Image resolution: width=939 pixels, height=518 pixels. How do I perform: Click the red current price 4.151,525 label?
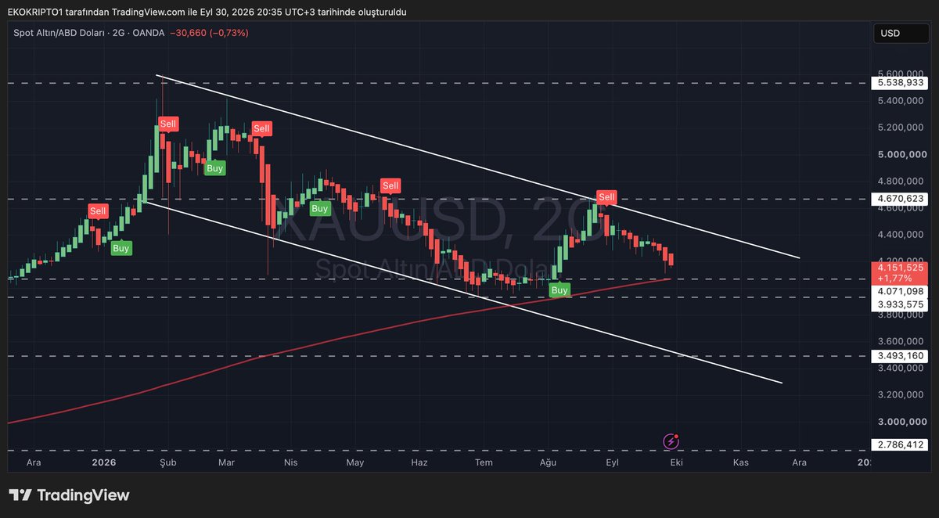[900, 272]
